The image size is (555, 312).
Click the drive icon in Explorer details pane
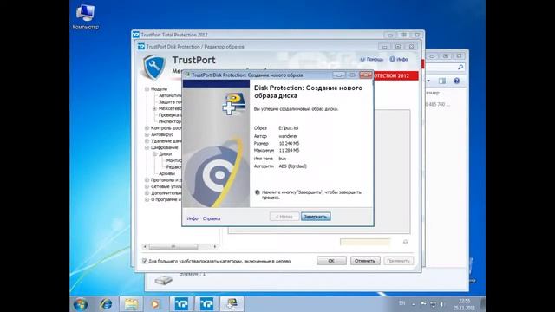164,281
